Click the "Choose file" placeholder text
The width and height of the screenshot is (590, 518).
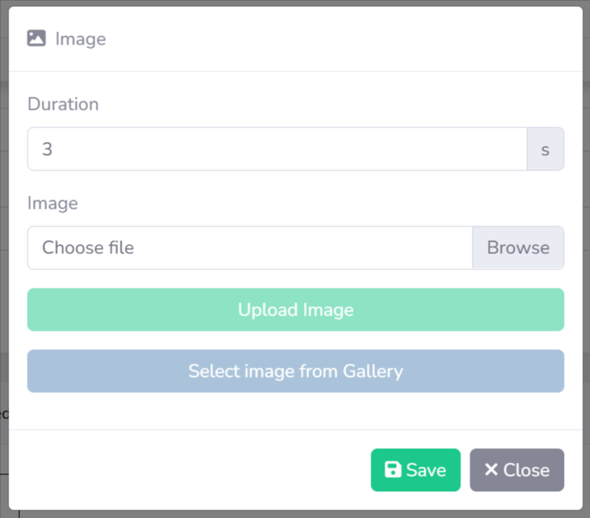[87, 248]
